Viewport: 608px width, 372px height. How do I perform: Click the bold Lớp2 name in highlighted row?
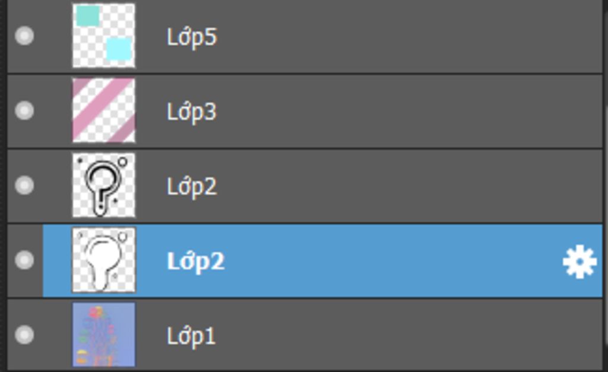(x=195, y=262)
